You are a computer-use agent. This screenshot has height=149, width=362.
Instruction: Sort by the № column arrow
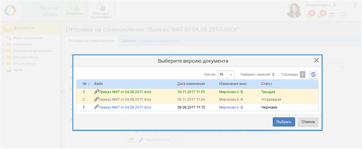(x=89, y=84)
